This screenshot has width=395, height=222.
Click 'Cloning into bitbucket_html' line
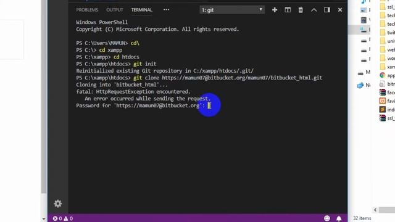[x=122, y=85]
